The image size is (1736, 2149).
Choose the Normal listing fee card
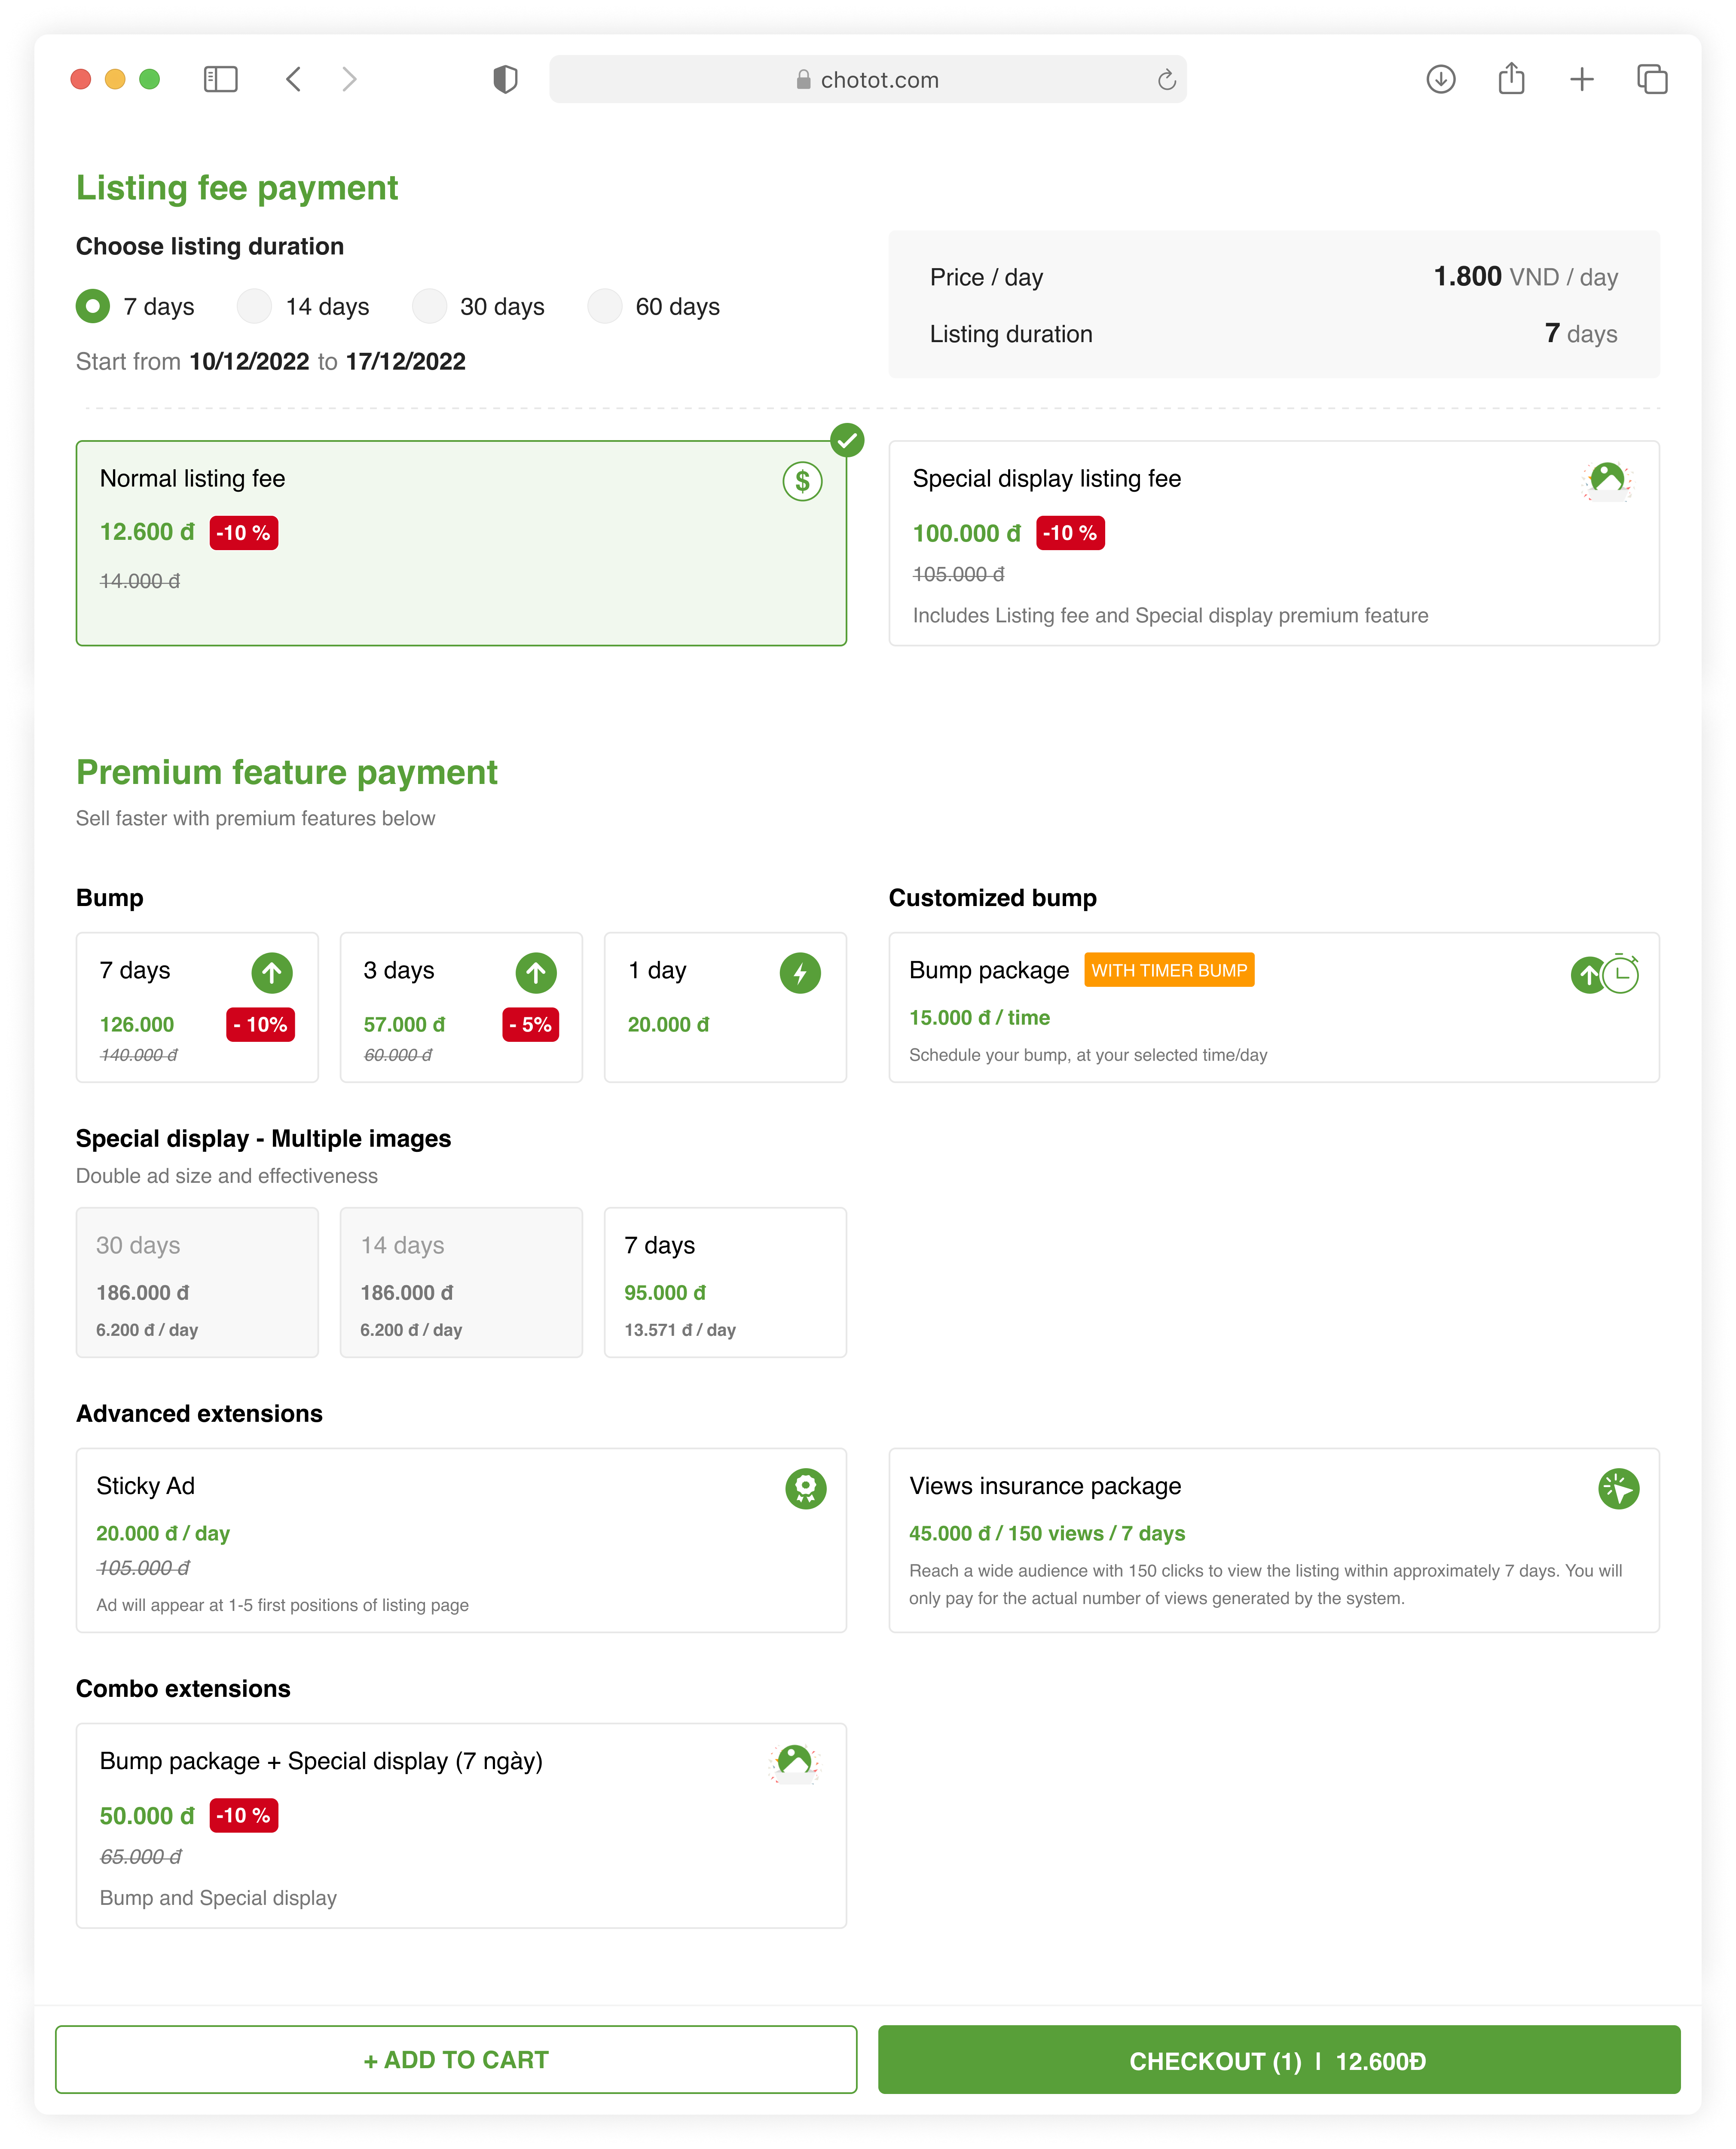(x=462, y=543)
